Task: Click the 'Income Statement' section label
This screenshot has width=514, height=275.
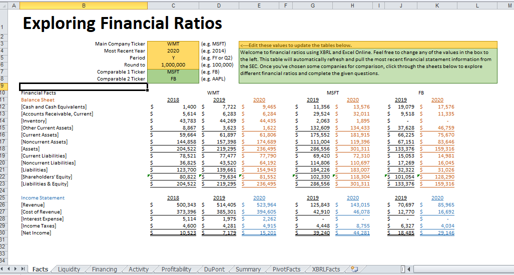Action: pos(43,197)
